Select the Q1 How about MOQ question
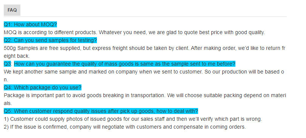306x138 pixels. click(30, 24)
